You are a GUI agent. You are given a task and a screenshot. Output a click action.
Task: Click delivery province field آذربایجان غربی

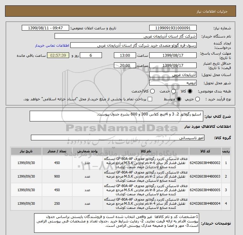click(173, 75)
